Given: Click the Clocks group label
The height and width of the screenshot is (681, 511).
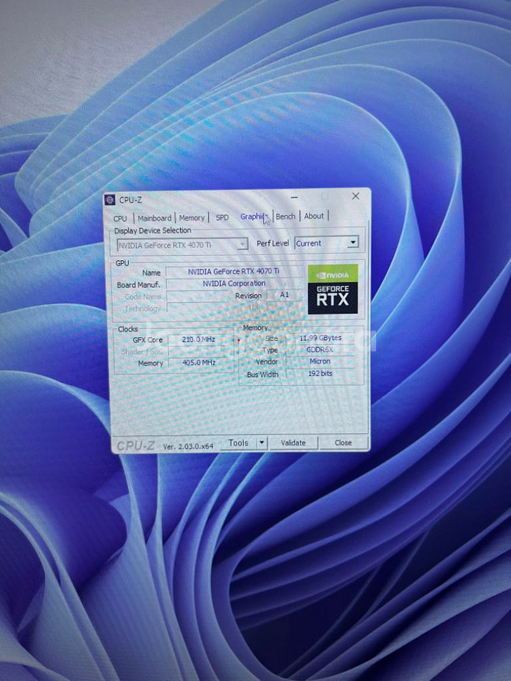Looking at the screenshot, I should (x=128, y=329).
